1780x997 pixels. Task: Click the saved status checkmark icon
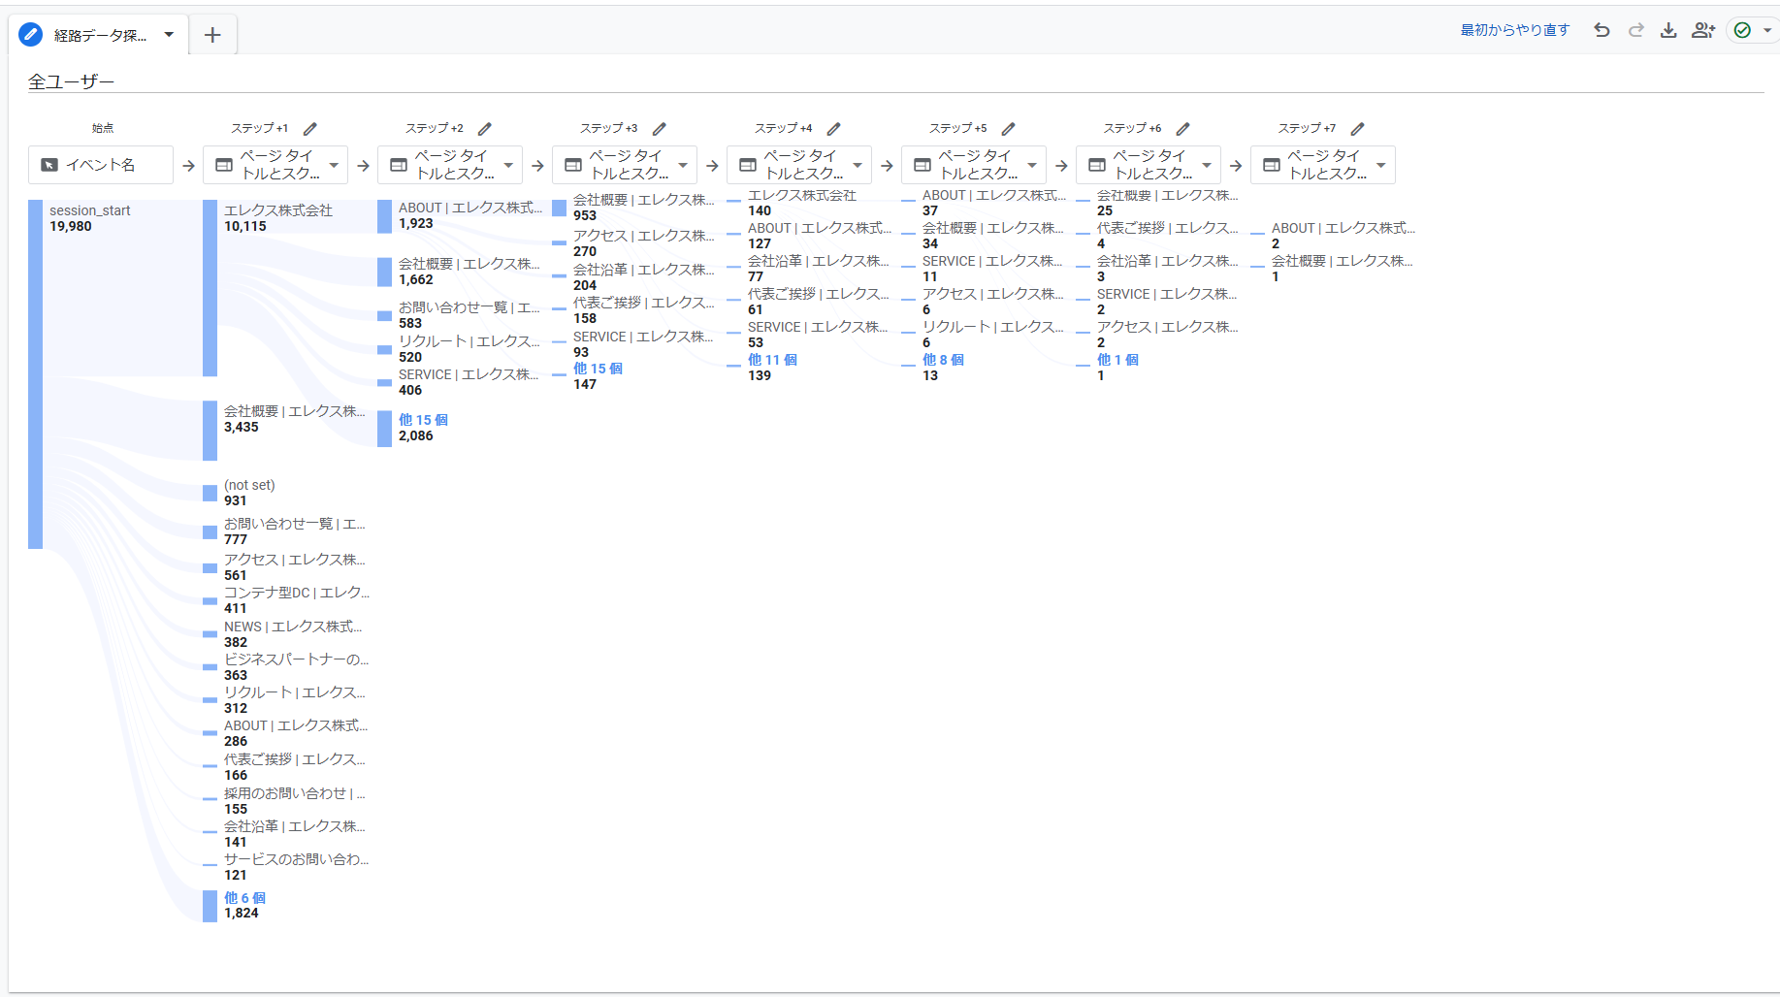1743,30
